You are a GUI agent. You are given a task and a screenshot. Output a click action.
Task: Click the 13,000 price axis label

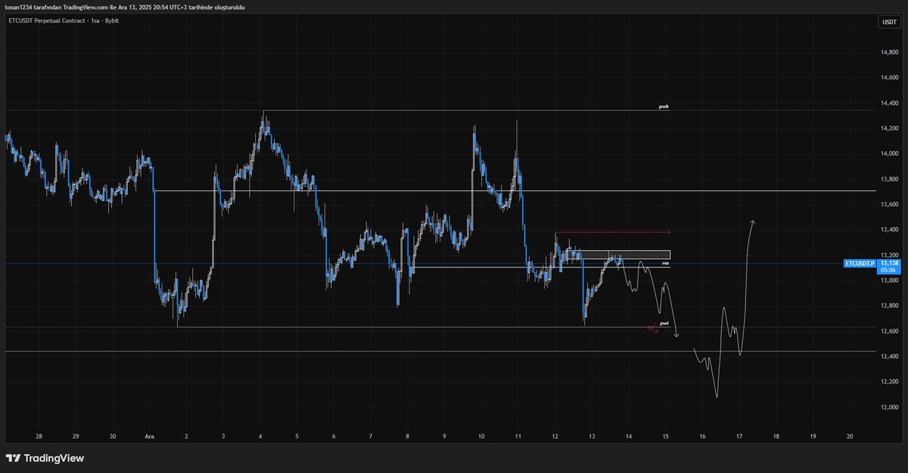click(888, 280)
